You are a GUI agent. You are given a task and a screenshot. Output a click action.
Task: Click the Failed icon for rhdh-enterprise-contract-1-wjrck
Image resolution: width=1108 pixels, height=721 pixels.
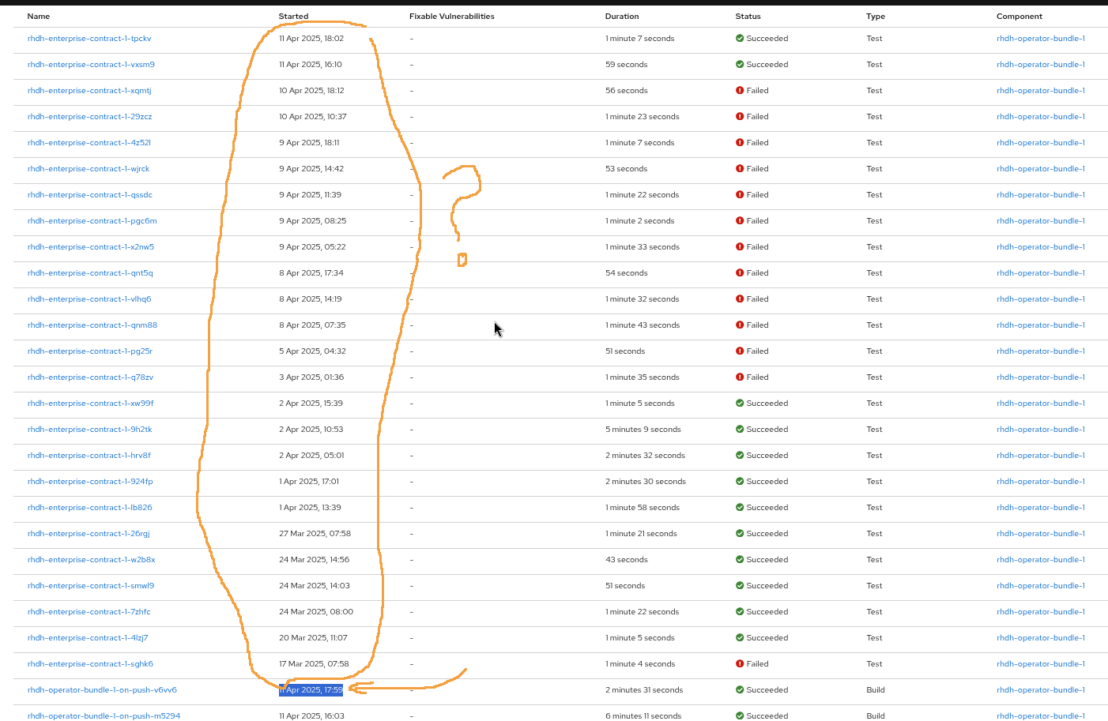click(740, 168)
